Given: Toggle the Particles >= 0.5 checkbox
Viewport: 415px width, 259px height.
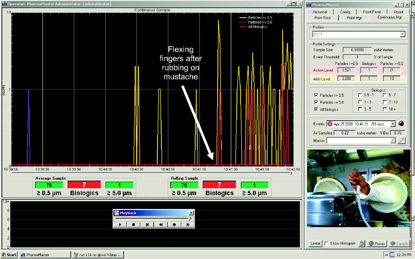Looking at the screenshot, I should (x=316, y=95).
